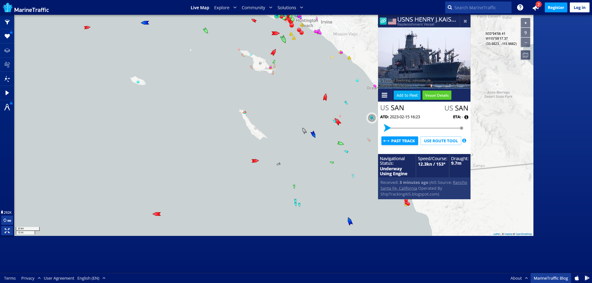Viewport: 592px width, 283px height.
Task: Click the voyage progress arrow marker
Action: pyautogui.click(x=387, y=128)
